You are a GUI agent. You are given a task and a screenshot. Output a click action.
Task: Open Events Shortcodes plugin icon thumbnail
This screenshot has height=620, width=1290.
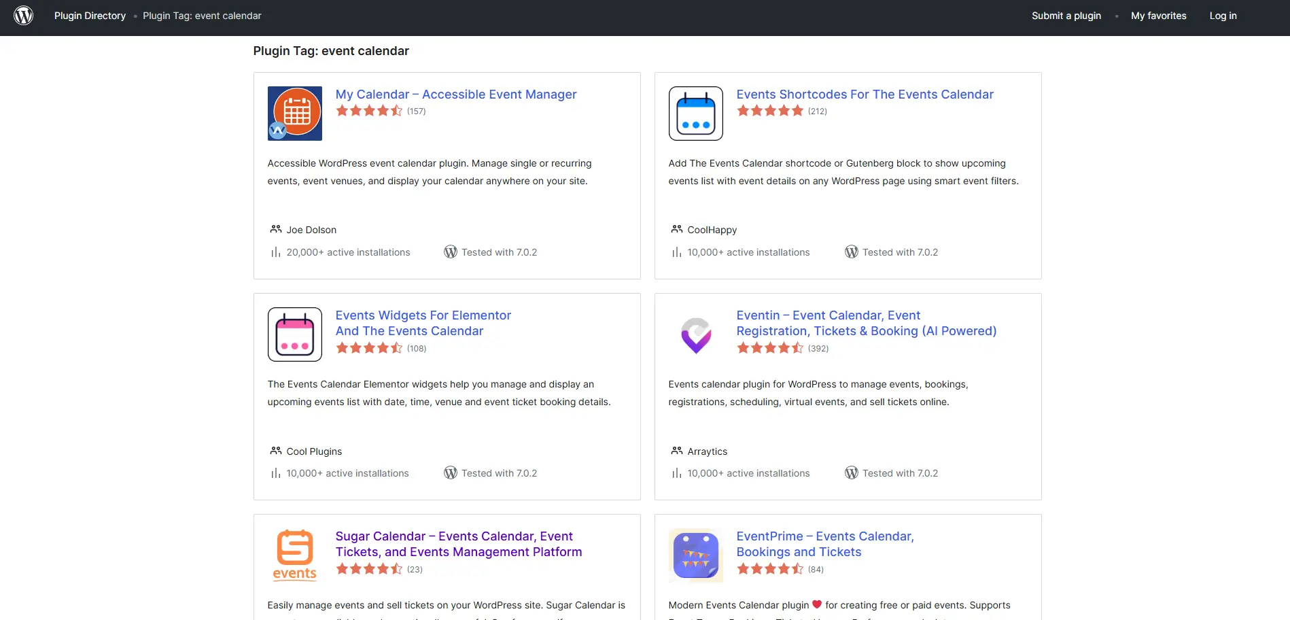click(696, 114)
